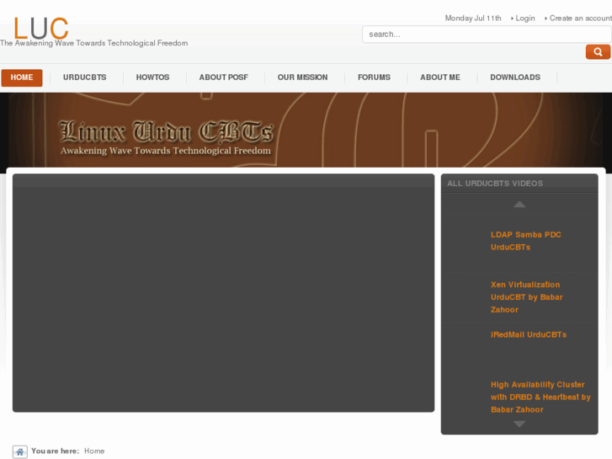The height and width of the screenshot is (459, 612).
Task: Click the main video player area
Action: (x=223, y=293)
